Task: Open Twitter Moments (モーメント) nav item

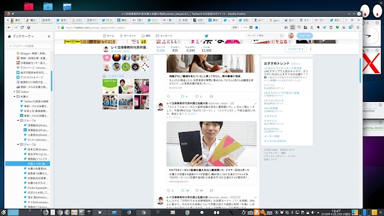Action: click(128, 36)
